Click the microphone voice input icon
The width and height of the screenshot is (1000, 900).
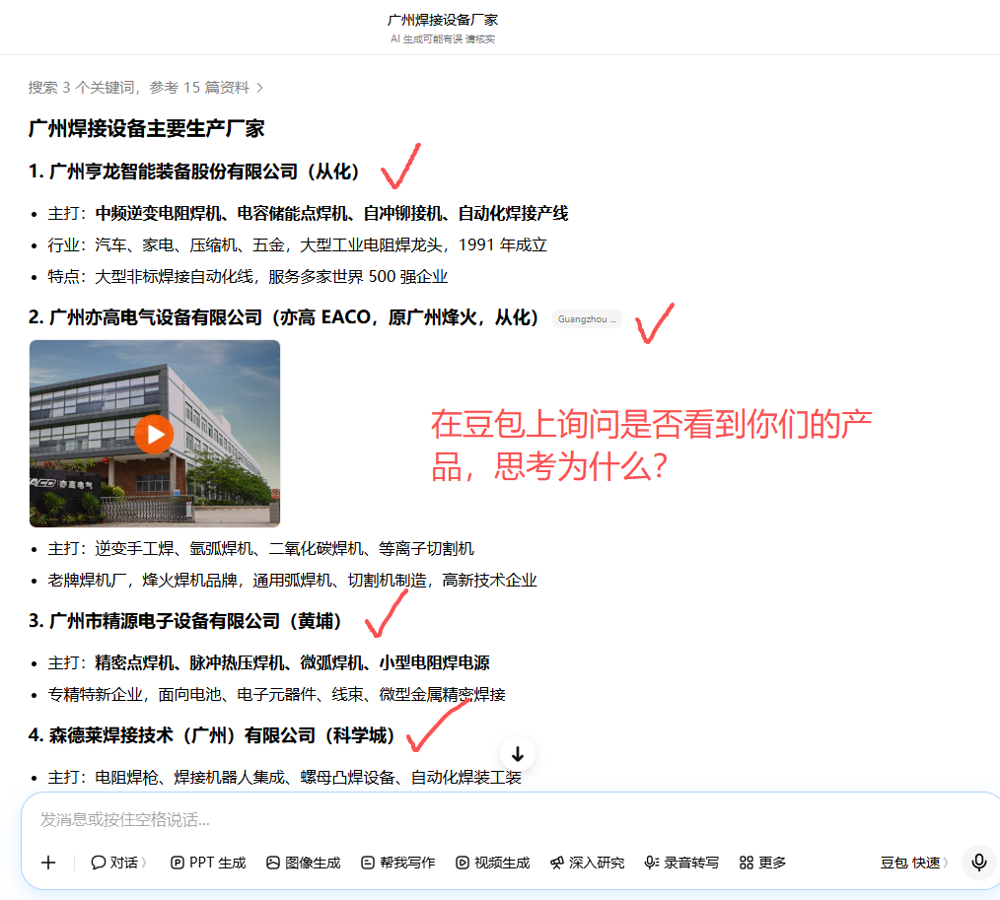(979, 863)
